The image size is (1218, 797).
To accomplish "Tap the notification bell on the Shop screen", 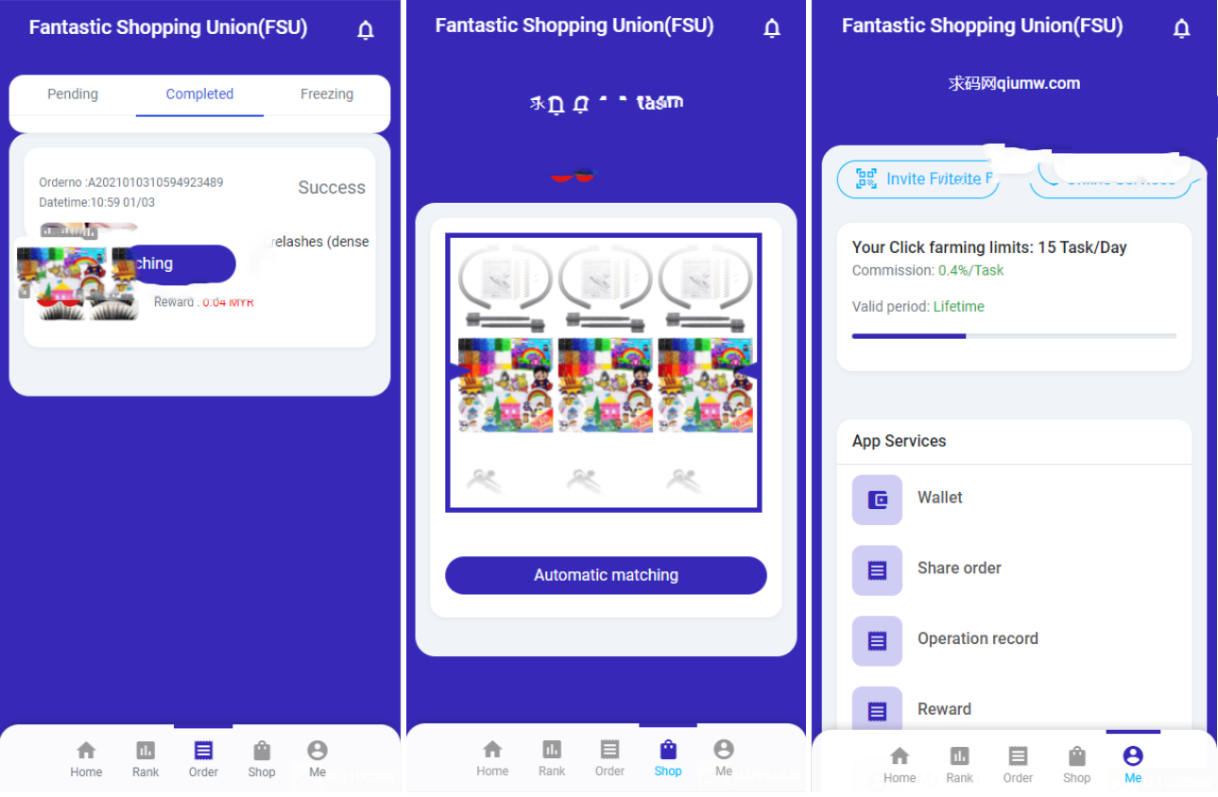I will coord(772,28).
